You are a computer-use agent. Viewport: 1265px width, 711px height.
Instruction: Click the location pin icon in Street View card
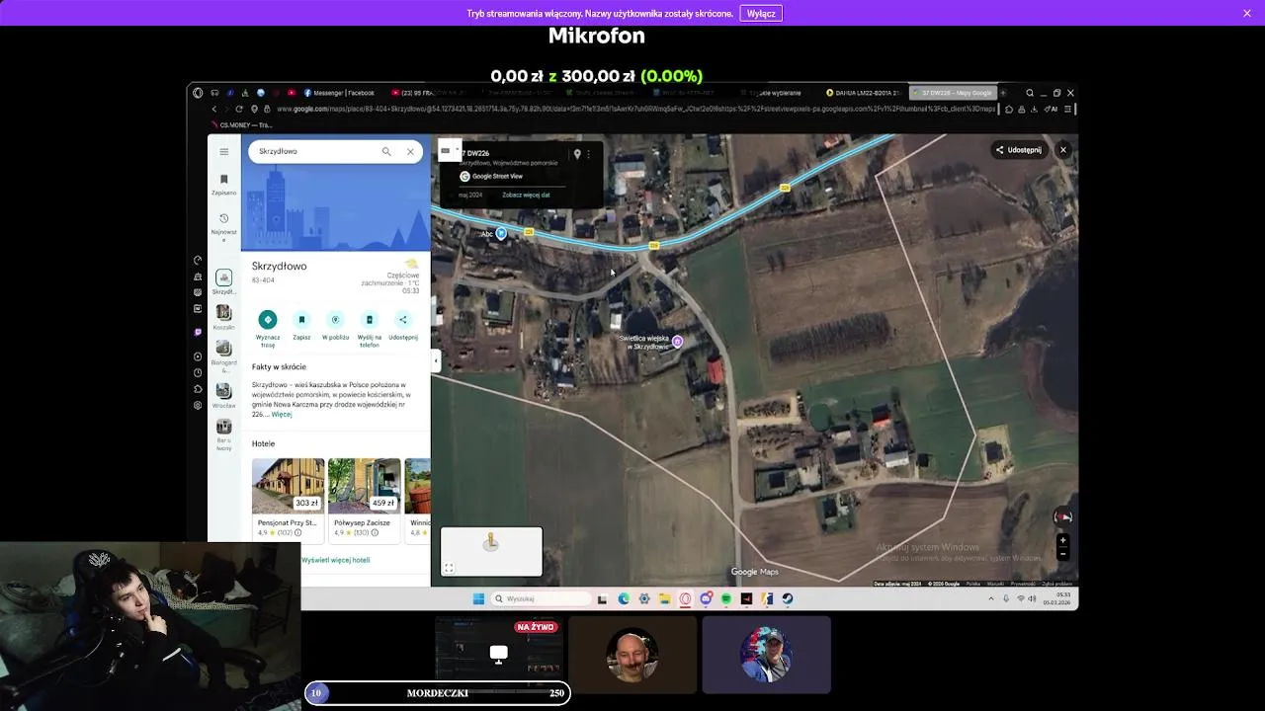[577, 154]
